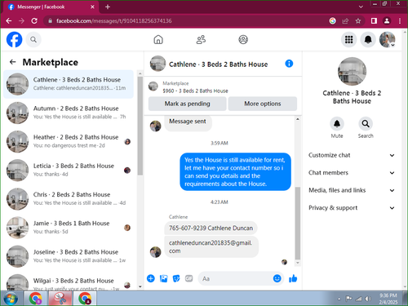408x306 pixels.
Task: Click the message input field Aa
Action: tap(235, 278)
